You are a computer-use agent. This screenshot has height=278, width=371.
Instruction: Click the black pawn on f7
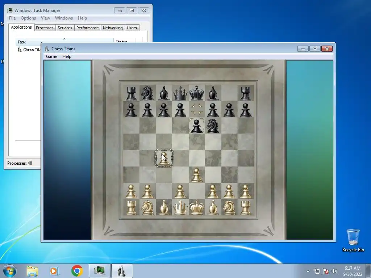coord(213,110)
